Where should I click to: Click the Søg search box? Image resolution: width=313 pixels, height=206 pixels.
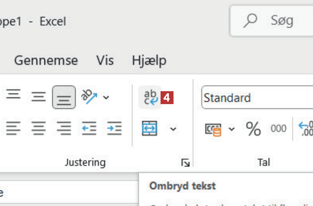[x=281, y=21]
